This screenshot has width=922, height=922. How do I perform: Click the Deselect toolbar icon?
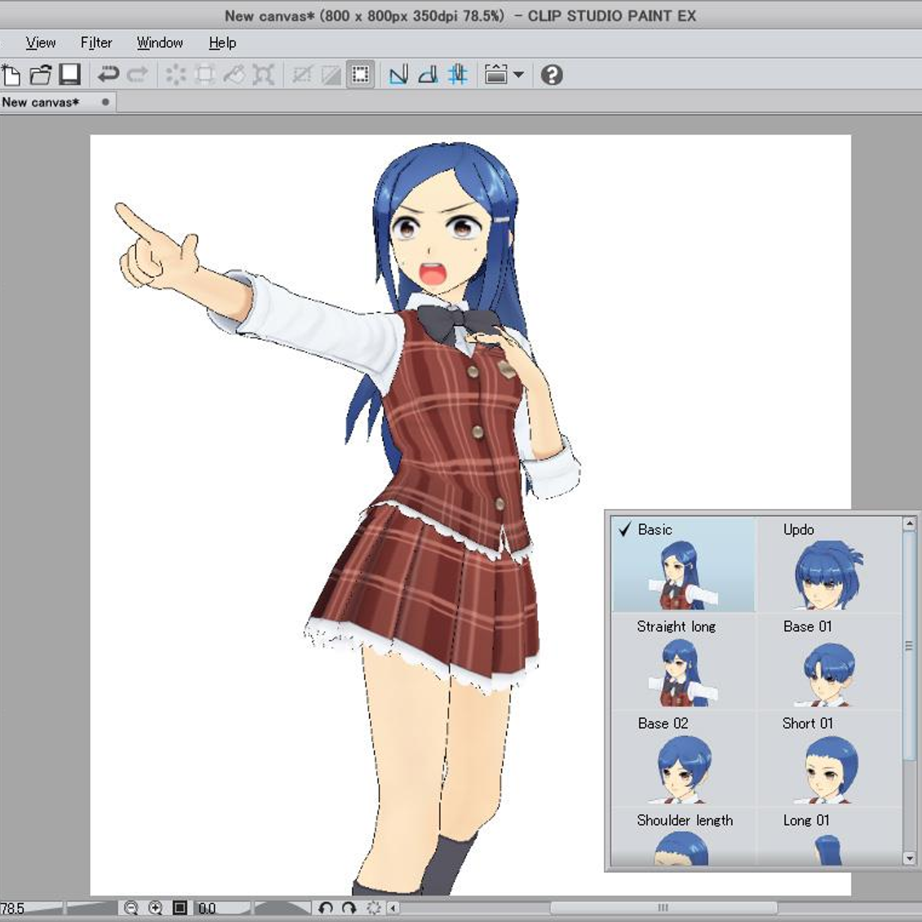tap(302, 75)
